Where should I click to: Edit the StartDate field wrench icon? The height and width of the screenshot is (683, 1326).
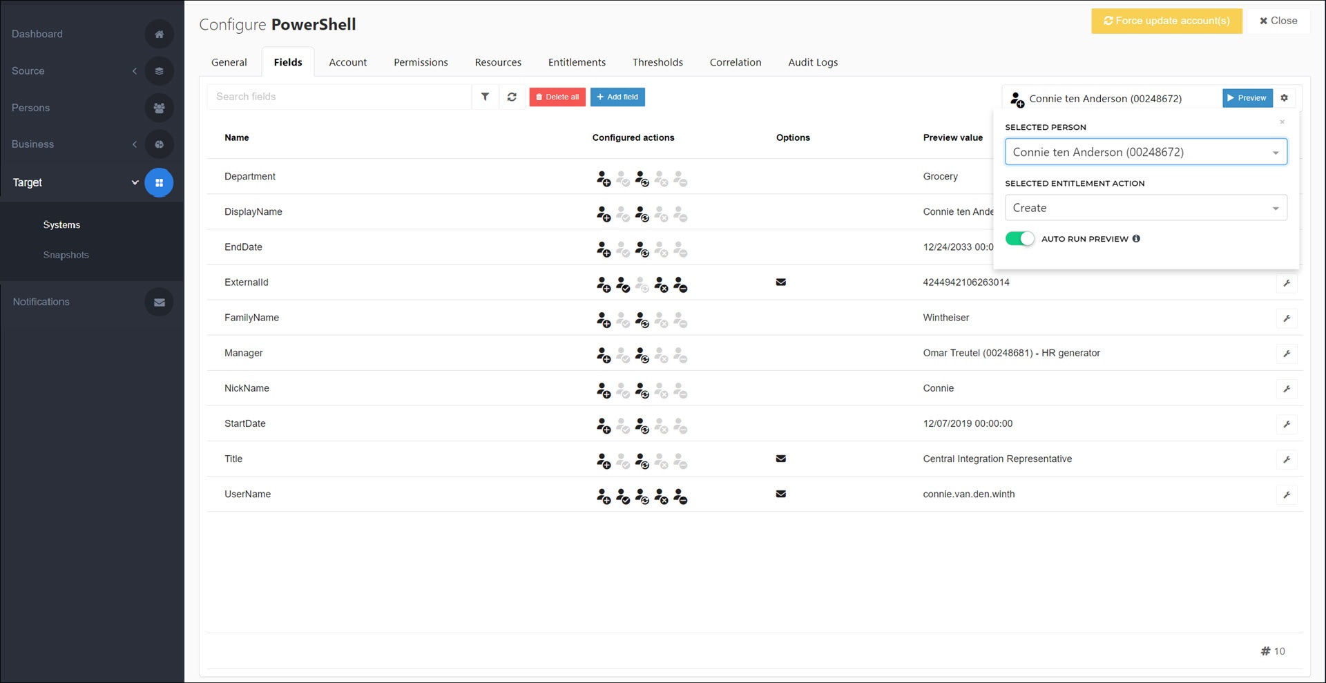tap(1287, 424)
